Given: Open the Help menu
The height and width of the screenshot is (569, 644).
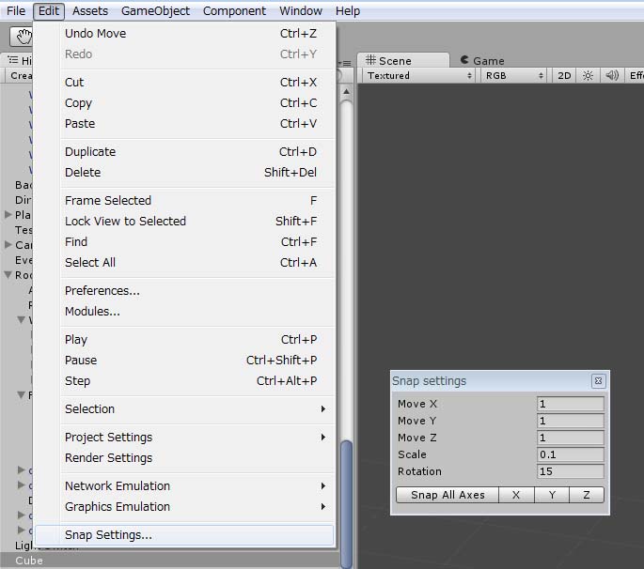Looking at the screenshot, I should (348, 10).
